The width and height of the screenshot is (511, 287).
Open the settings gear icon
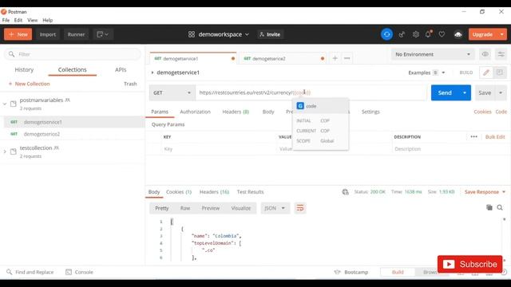click(415, 34)
